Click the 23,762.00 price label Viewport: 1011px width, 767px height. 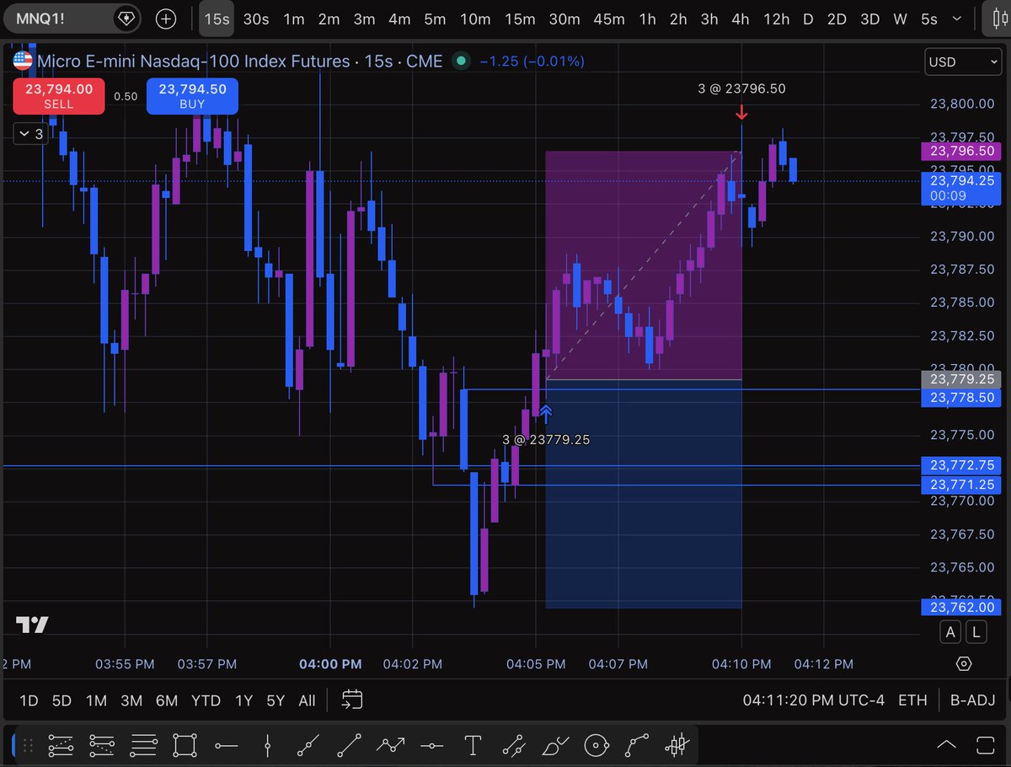(960, 607)
